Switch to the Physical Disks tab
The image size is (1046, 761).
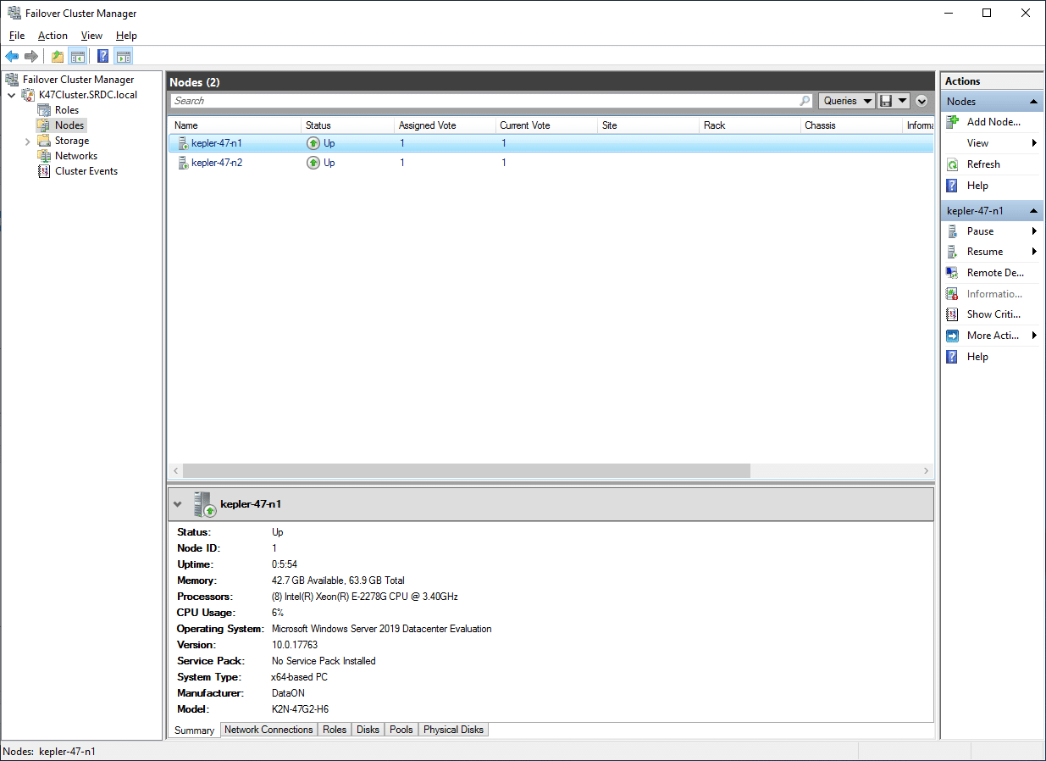point(453,730)
